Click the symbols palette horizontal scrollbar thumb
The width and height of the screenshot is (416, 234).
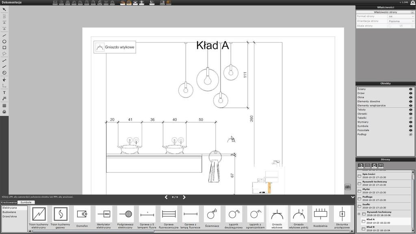(93, 231)
